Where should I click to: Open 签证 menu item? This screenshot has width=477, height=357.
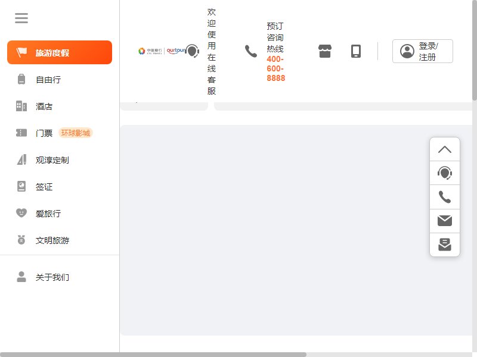(60, 186)
